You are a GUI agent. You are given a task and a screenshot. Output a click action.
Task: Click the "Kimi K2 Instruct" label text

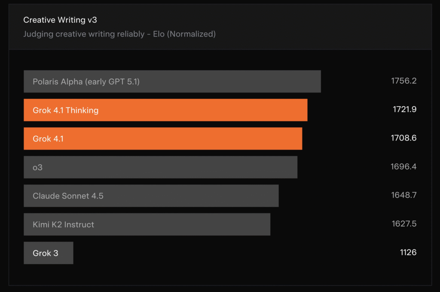(x=63, y=224)
